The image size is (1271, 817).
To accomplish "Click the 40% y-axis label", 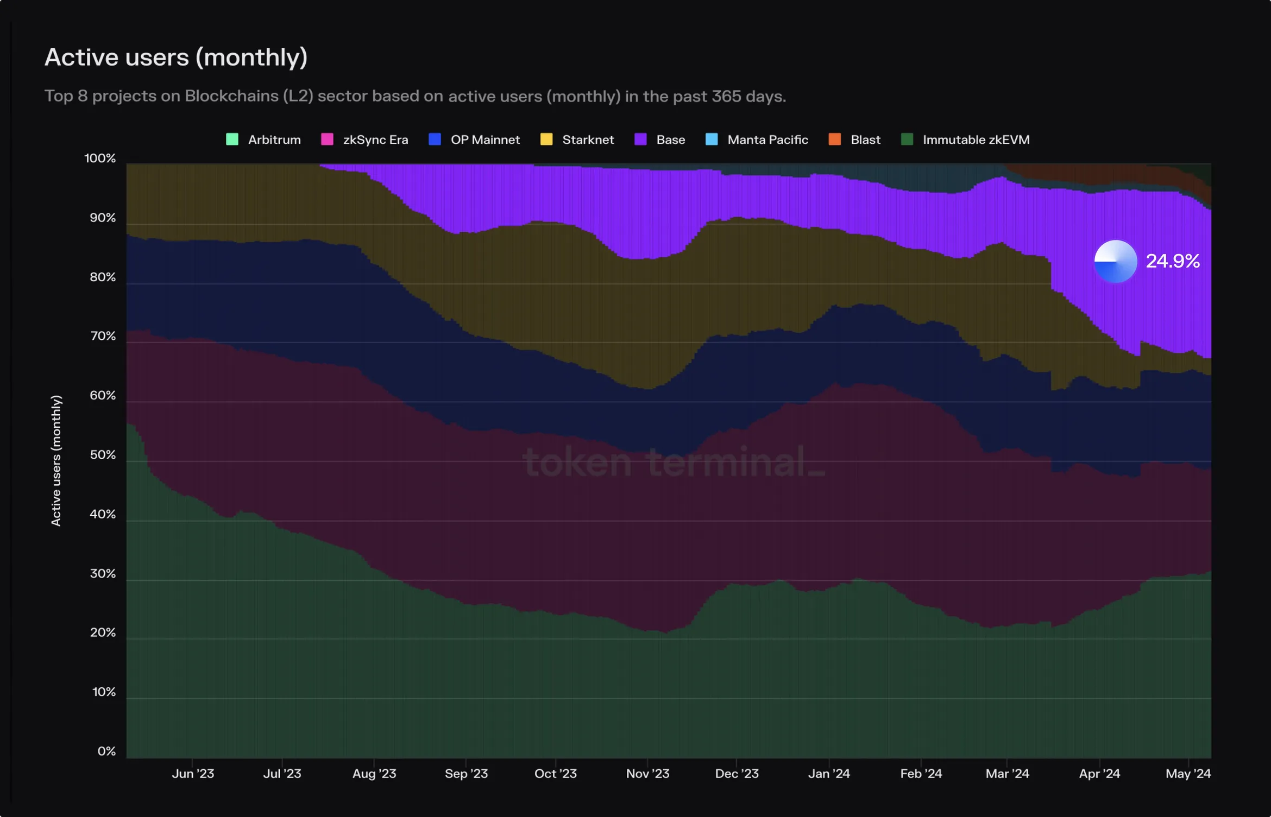I will point(103,514).
